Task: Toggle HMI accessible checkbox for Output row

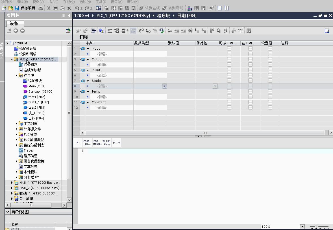Action: (x=229, y=59)
